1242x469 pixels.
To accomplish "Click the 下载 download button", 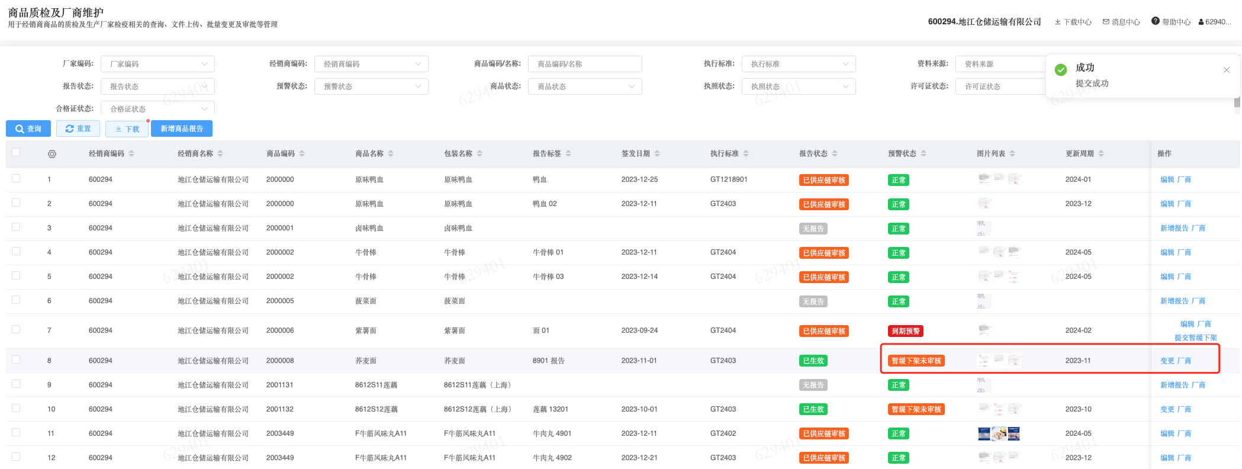I will point(127,129).
